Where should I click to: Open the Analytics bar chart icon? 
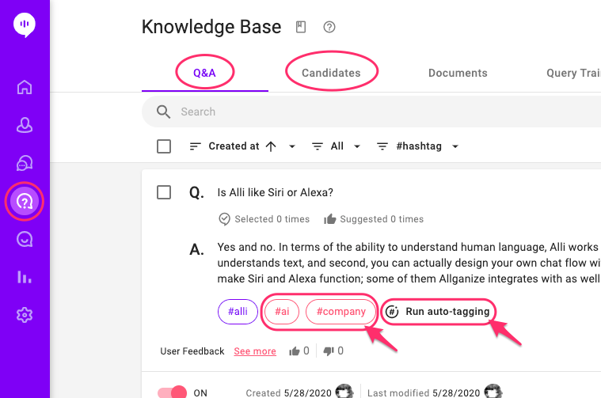(25, 277)
